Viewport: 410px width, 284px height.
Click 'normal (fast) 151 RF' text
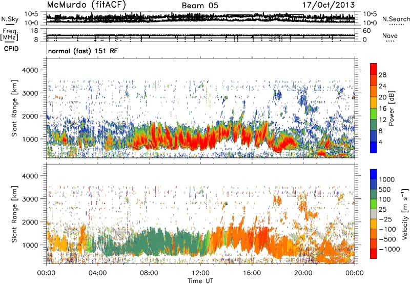pos(83,51)
